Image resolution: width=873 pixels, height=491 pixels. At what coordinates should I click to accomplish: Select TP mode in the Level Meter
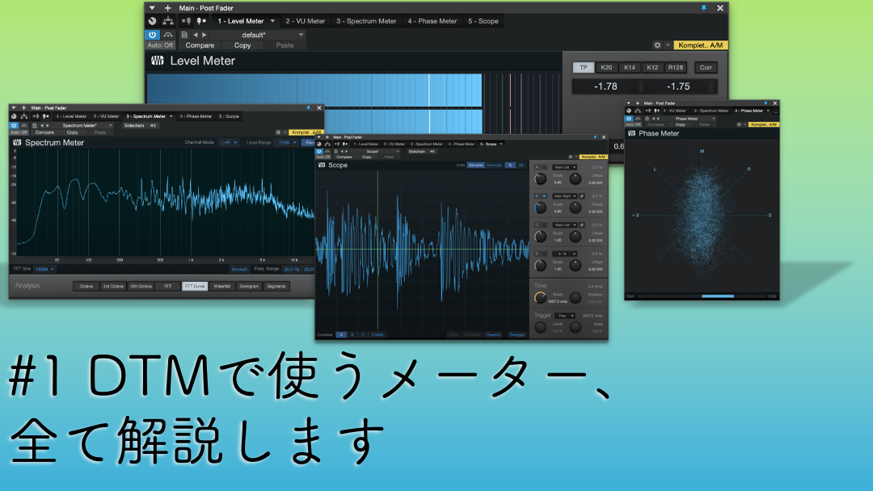point(584,67)
